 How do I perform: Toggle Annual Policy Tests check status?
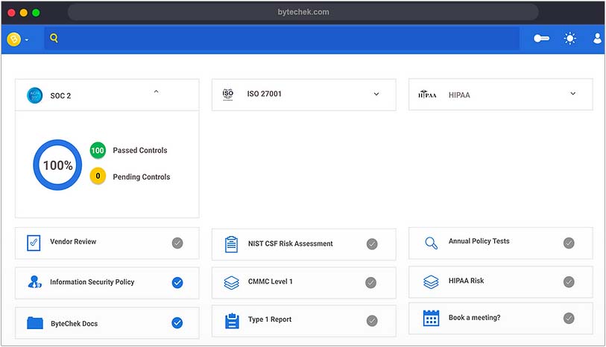point(569,243)
